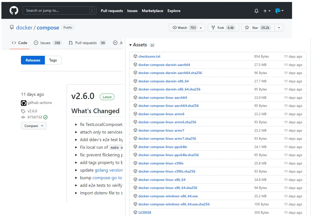Select the Releases toggle button
This screenshot has width=313, height=219.
[33, 60]
